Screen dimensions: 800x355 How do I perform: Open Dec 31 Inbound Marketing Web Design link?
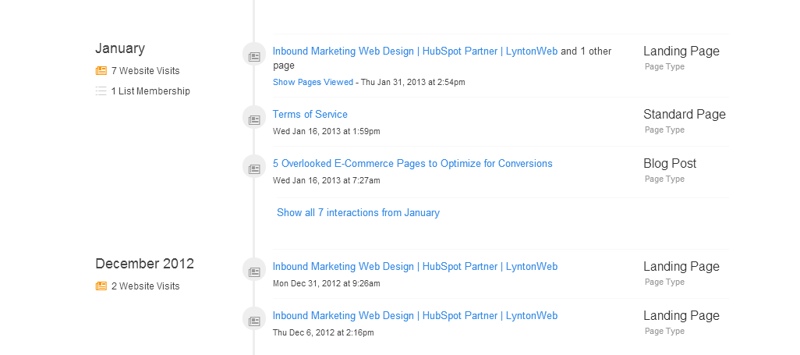416,267
